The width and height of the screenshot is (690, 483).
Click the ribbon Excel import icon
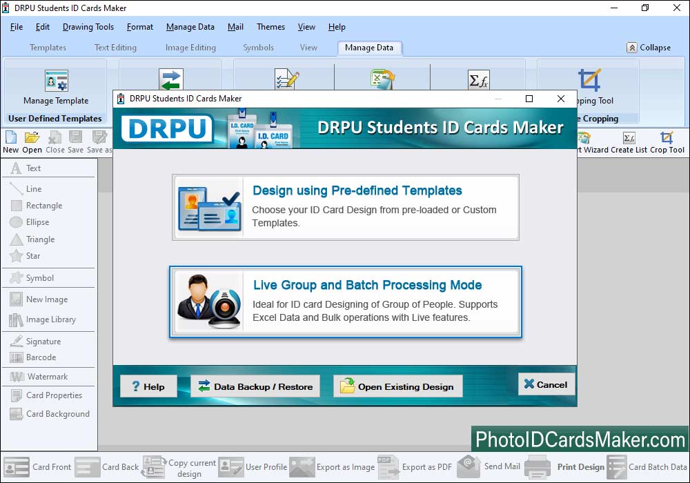[x=382, y=79]
